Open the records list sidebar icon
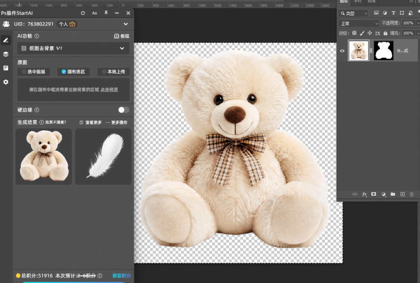 coord(6,68)
